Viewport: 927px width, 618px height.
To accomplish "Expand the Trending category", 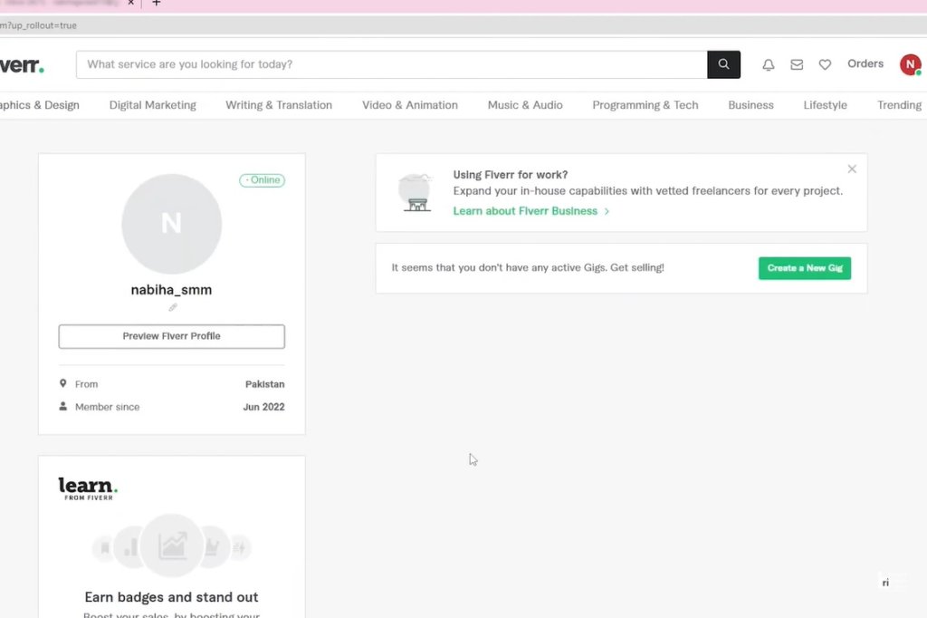I will pyautogui.click(x=898, y=104).
